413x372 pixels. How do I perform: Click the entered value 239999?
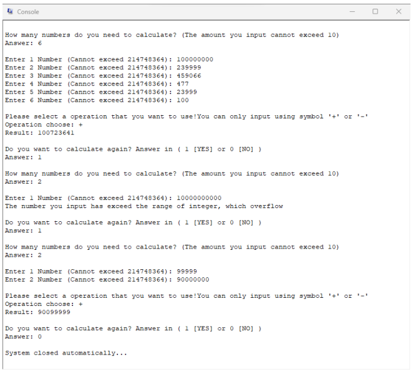coord(188,68)
